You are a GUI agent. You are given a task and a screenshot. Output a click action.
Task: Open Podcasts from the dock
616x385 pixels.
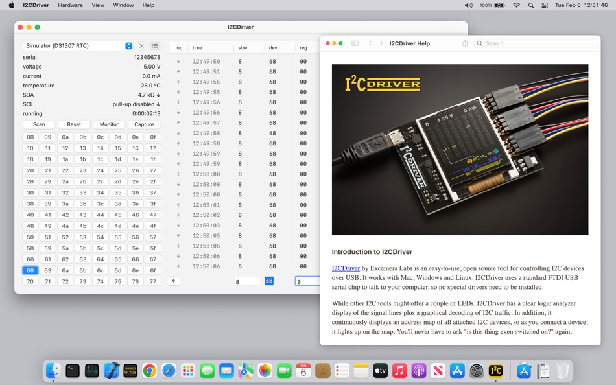(x=419, y=371)
